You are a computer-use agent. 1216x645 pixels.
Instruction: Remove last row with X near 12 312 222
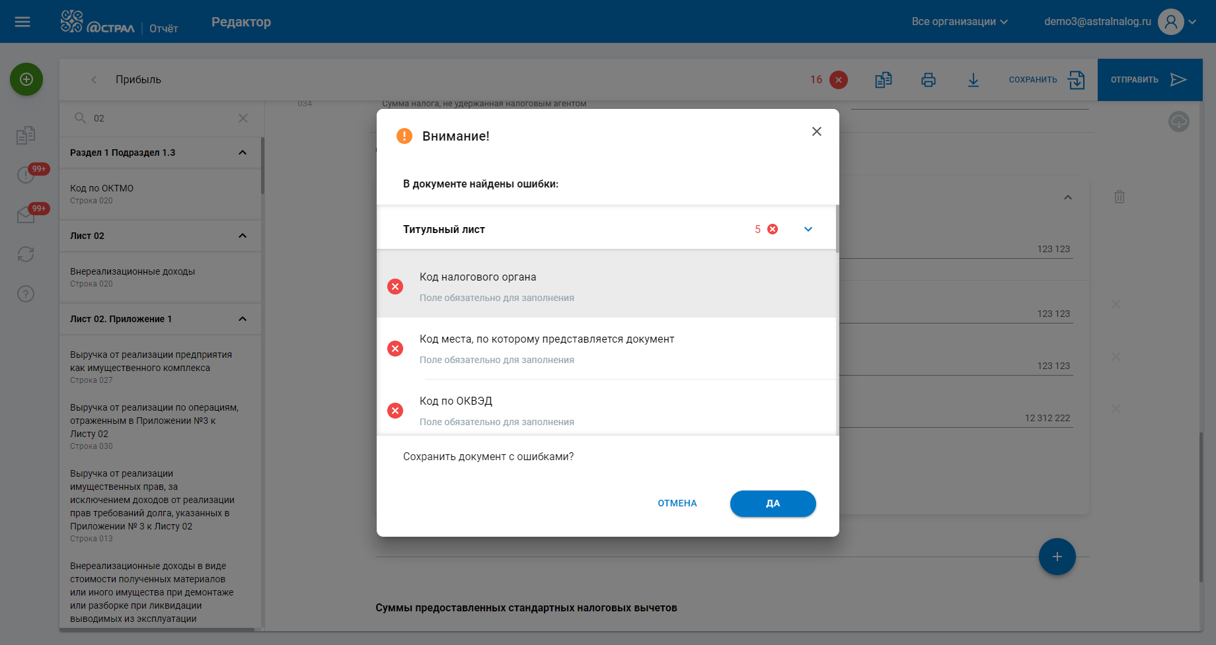tap(1116, 409)
